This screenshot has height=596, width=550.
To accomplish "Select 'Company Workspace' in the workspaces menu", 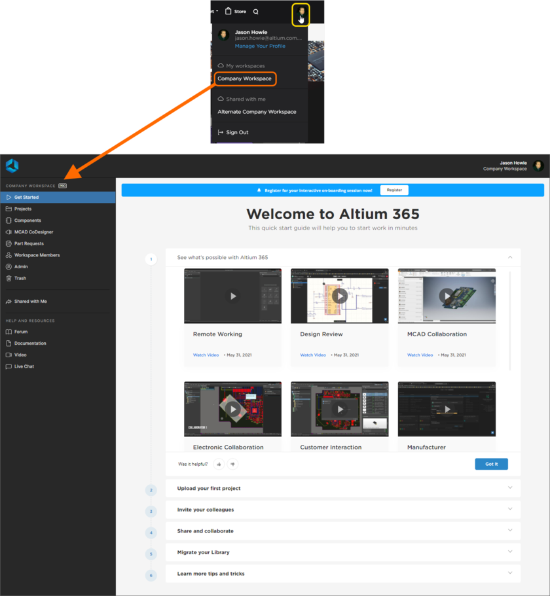I will (x=245, y=78).
